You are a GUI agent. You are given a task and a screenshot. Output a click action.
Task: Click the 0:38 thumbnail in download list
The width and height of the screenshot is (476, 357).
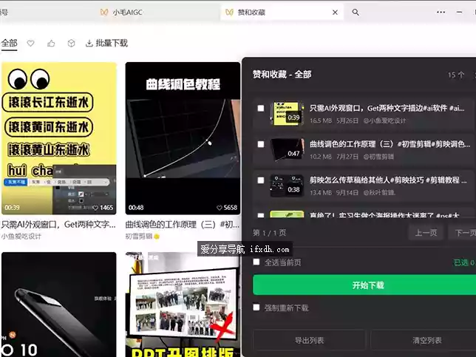tap(287, 186)
